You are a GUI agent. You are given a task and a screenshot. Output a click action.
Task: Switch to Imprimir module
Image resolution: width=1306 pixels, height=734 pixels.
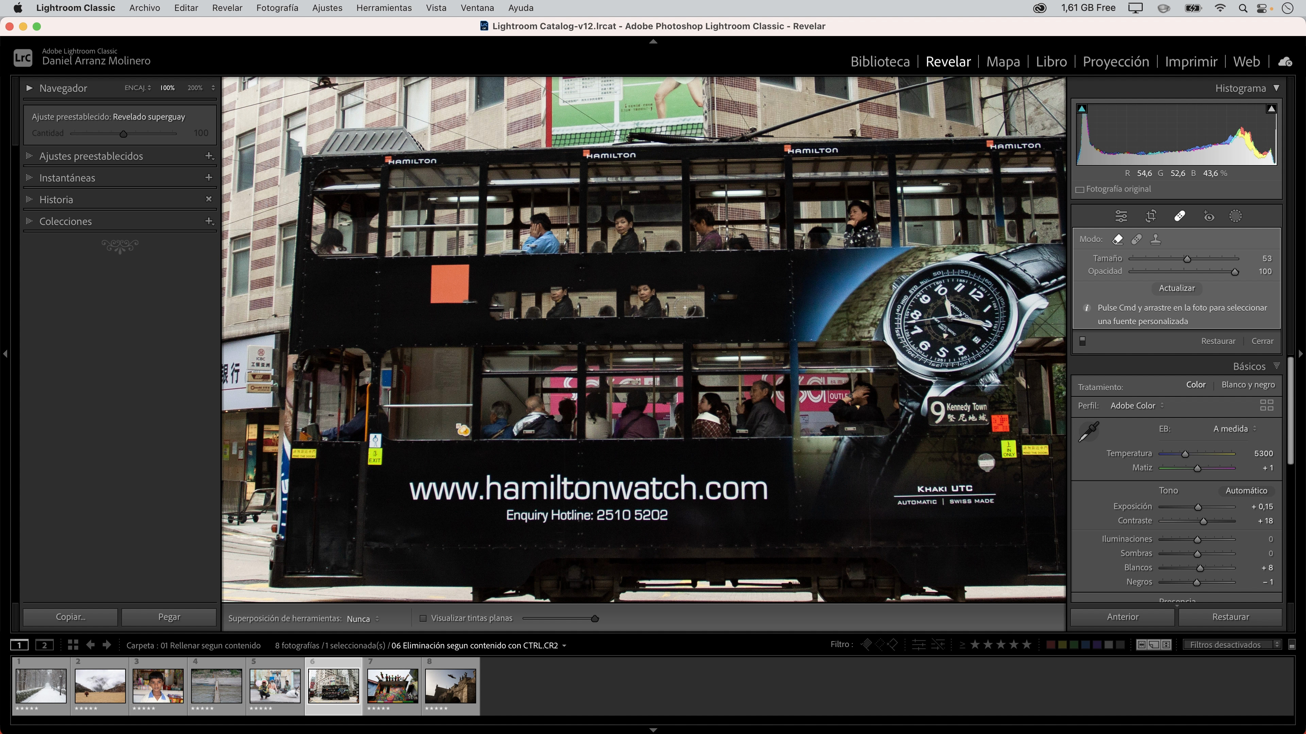(1191, 62)
